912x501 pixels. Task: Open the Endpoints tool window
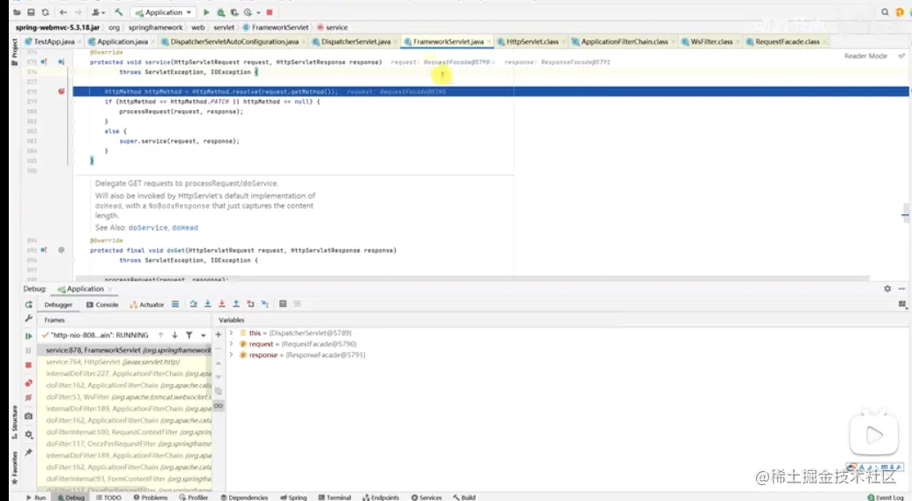[x=382, y=497]
